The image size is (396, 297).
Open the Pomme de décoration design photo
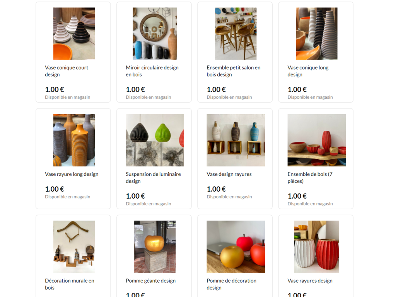tap(236, 247)
